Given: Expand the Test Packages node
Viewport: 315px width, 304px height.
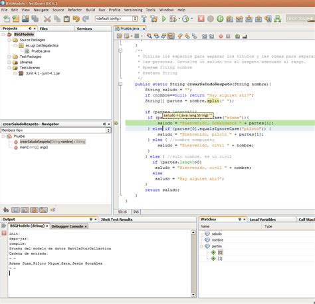Looking at the screenshot, I should tap(9, 57).
